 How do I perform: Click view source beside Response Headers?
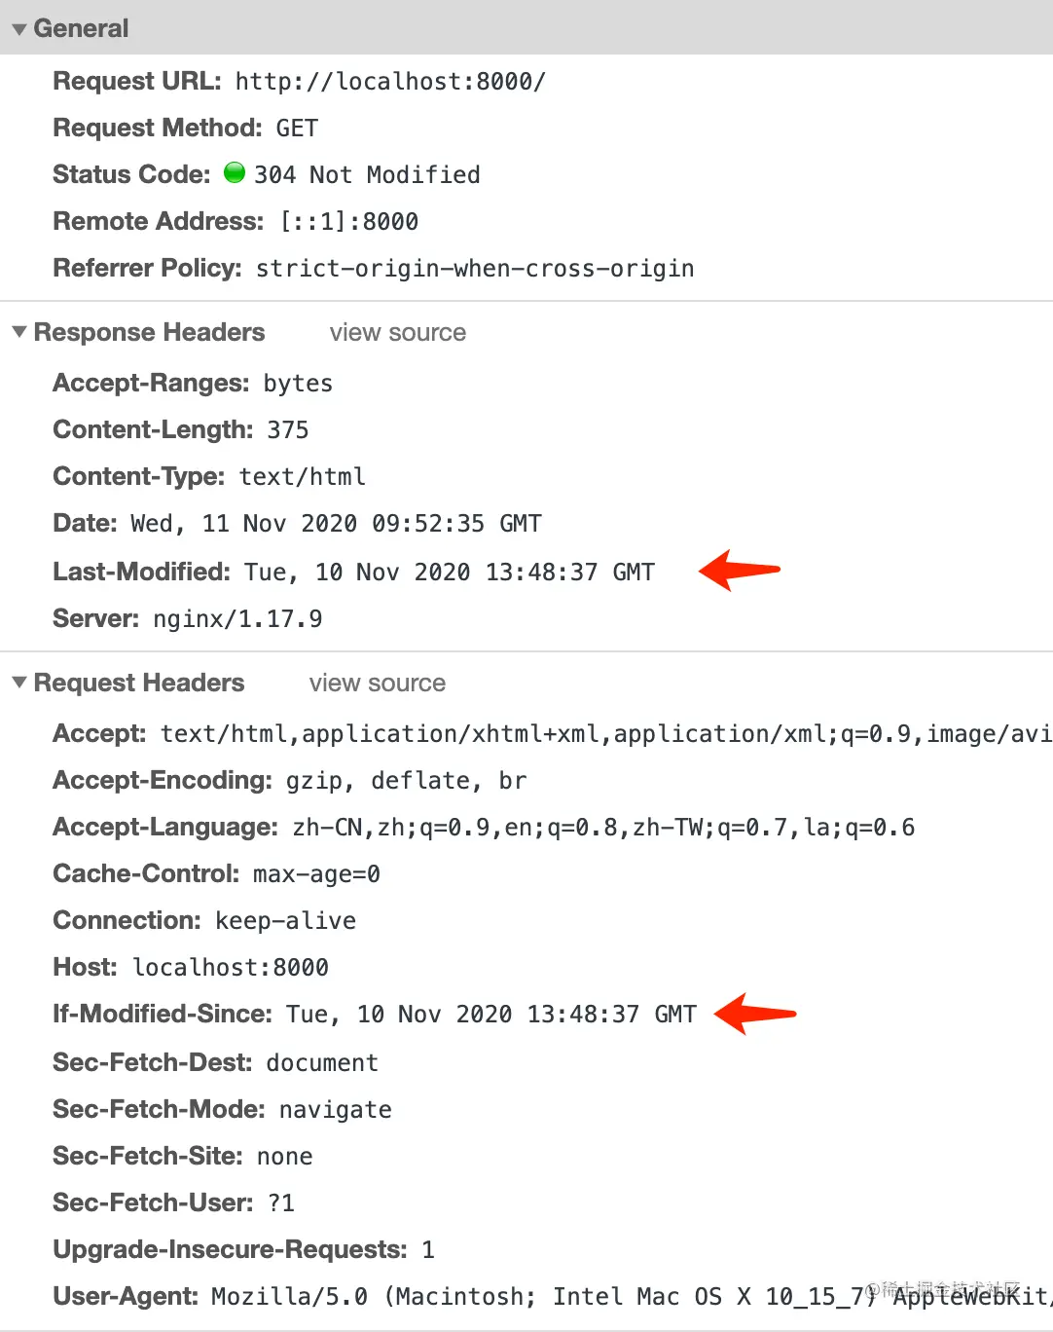tap(397, 333)
